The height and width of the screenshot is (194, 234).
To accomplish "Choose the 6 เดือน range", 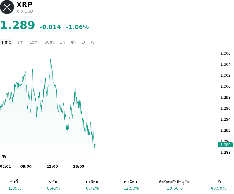I will pyautogui.click(x=130, y=185).
